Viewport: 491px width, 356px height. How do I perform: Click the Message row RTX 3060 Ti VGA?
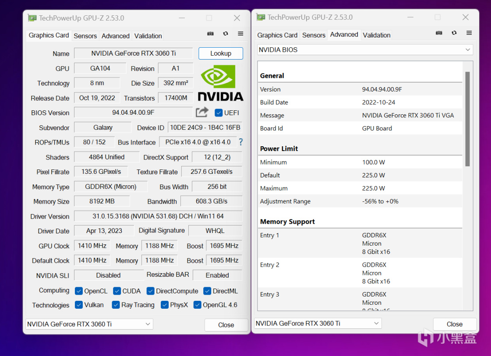pos(360,115)
